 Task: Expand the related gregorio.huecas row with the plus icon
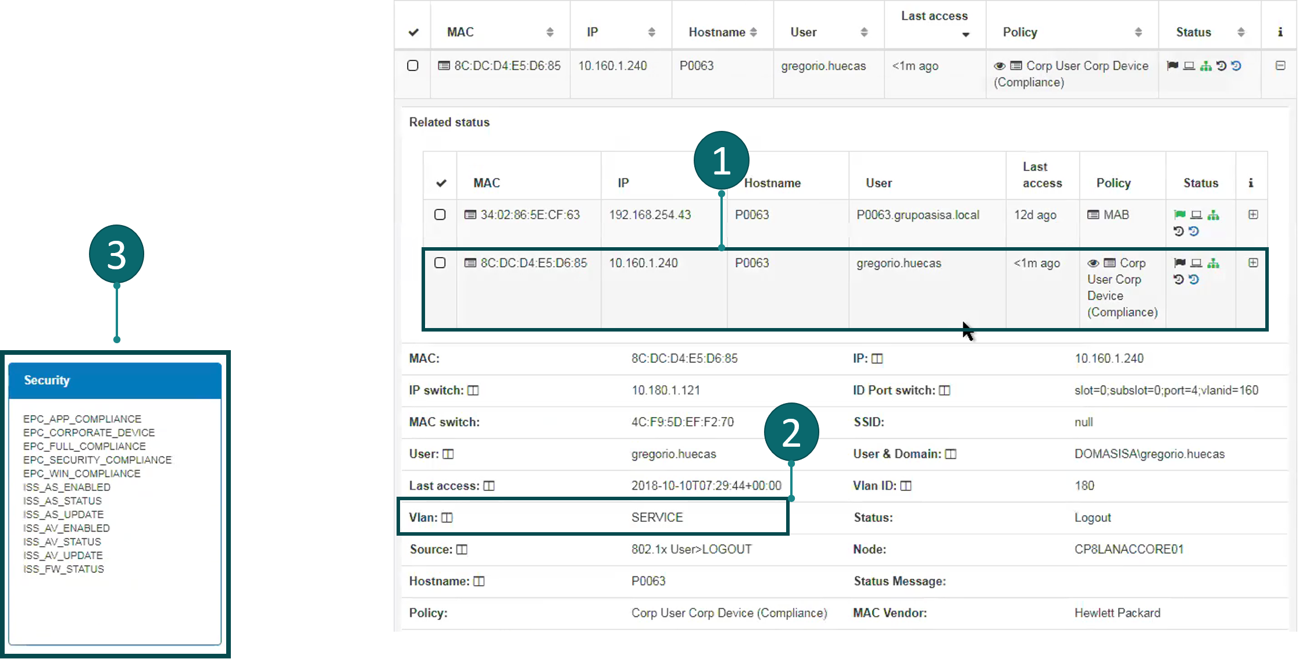tap(1253, 263)
